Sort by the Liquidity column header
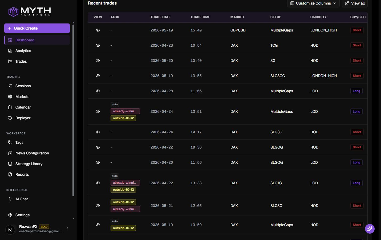381x240 pixels. (318, 17)
